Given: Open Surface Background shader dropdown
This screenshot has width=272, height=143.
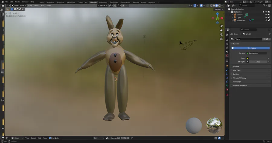Looking at the screenshot, I should 256,53.
